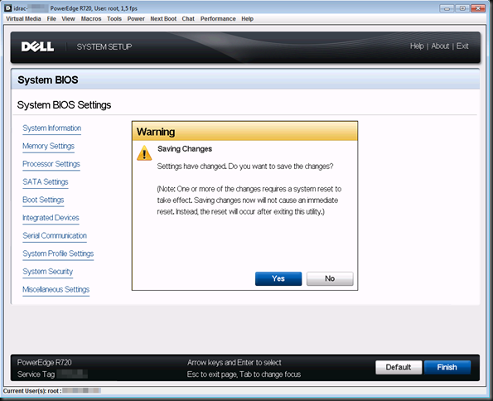Screen dimensions: 493x401
Task: Confirm saving changes with Yes
Action: tap(278, 278)
